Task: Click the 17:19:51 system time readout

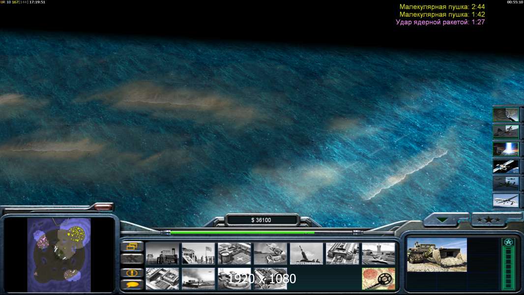Action: click(37, 2)
